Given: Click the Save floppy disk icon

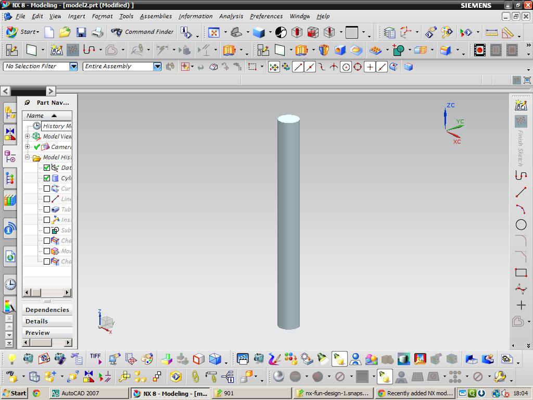Looking at the screenshot, I should pyautogui.click(x=81, y=32).
